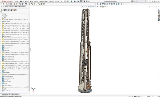Expand the PlanetaryGear folder

pyautogui.click(x=1, y=47)
